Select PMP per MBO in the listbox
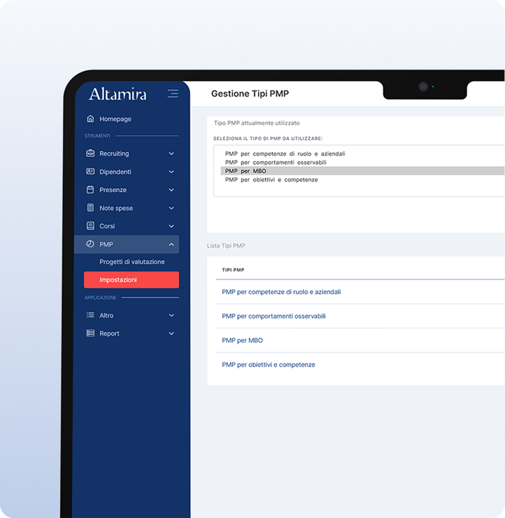505x518 pixels. tap(246, 171)
